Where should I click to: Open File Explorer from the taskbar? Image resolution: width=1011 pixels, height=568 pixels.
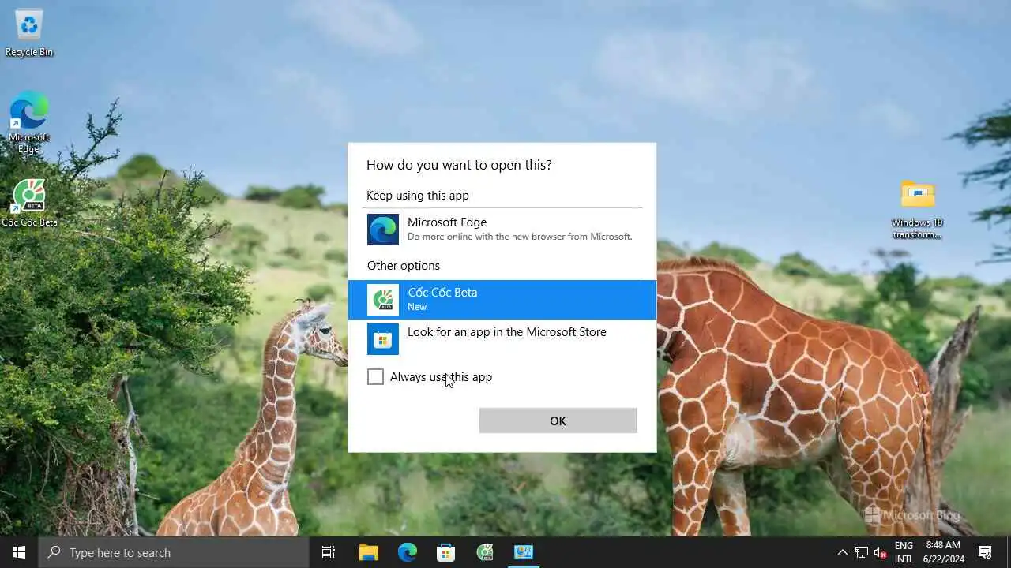[x=368, y=552]
